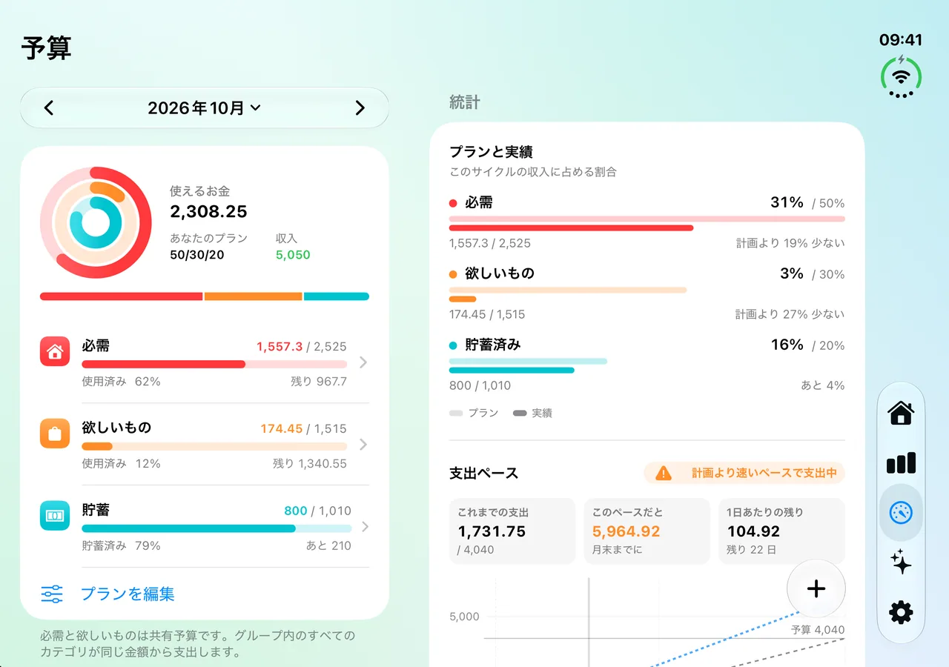Open the このペースだと projection card

[x=647, y=531]
